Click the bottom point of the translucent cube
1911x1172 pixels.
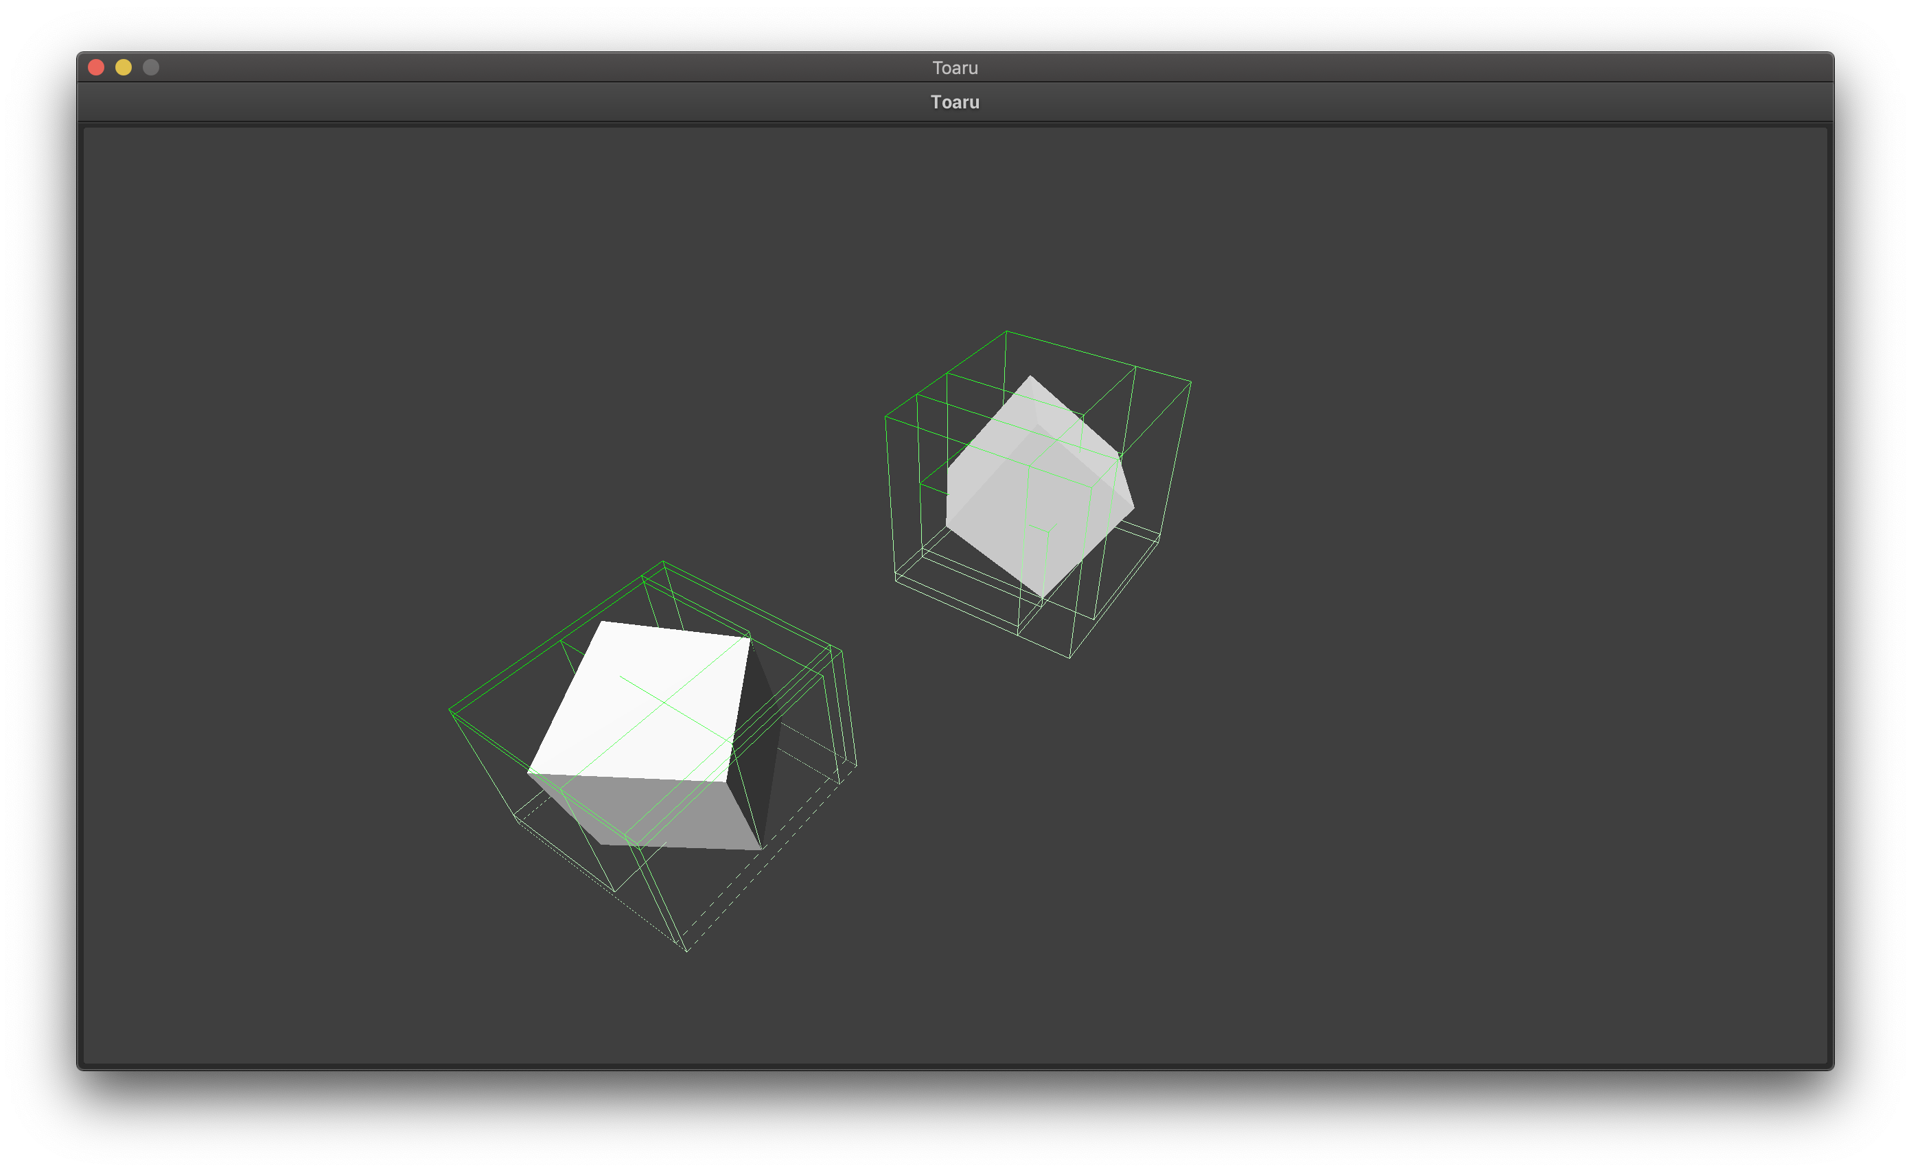pos(1041,598)
